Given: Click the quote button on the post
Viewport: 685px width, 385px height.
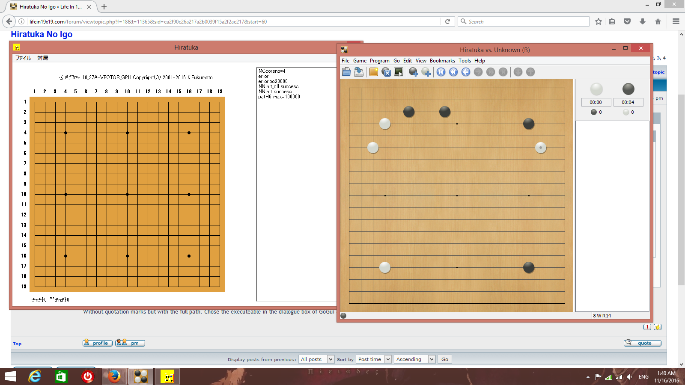Looking at the screenshot, I should (642, 343).
